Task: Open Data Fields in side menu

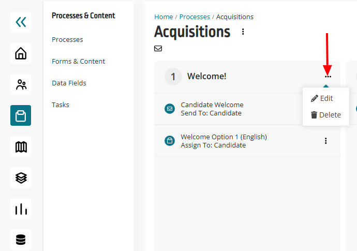Action: click(x=69, y=83)
